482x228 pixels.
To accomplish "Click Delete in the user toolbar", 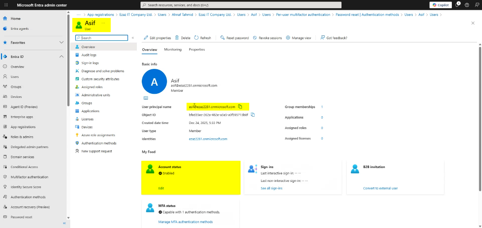I will click(183, 38).
